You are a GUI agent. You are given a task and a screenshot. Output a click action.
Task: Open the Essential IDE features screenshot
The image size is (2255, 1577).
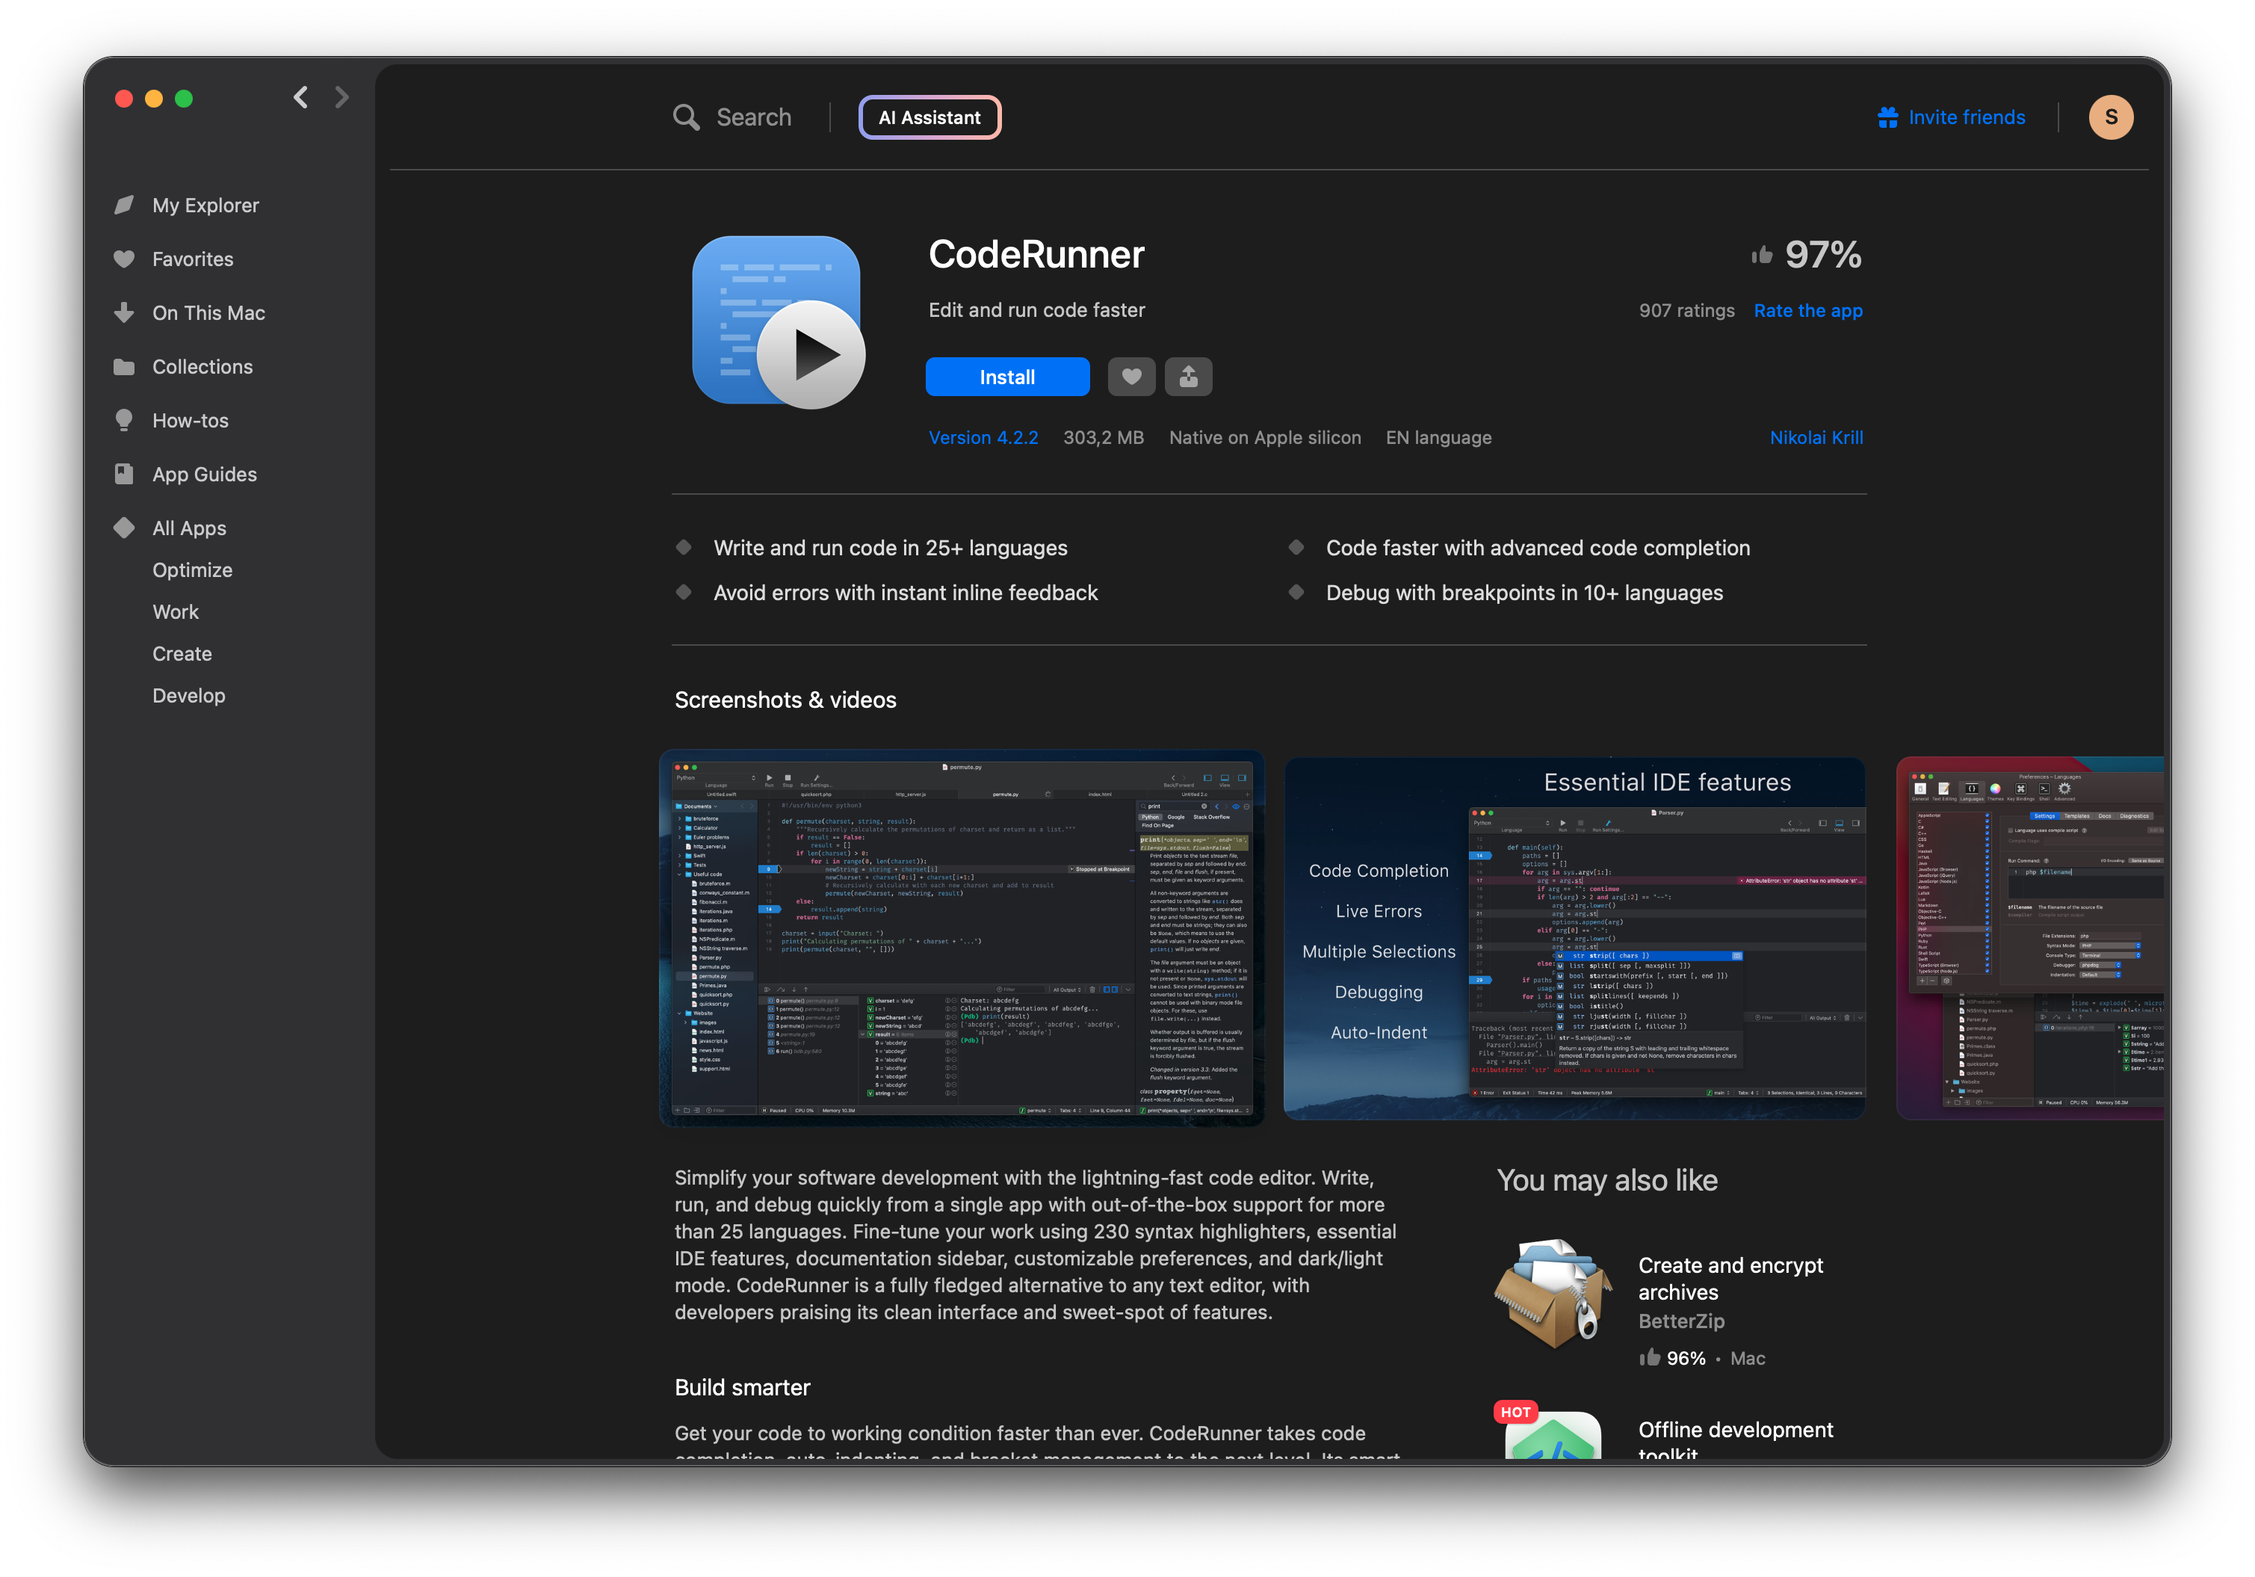(1574, 938)
